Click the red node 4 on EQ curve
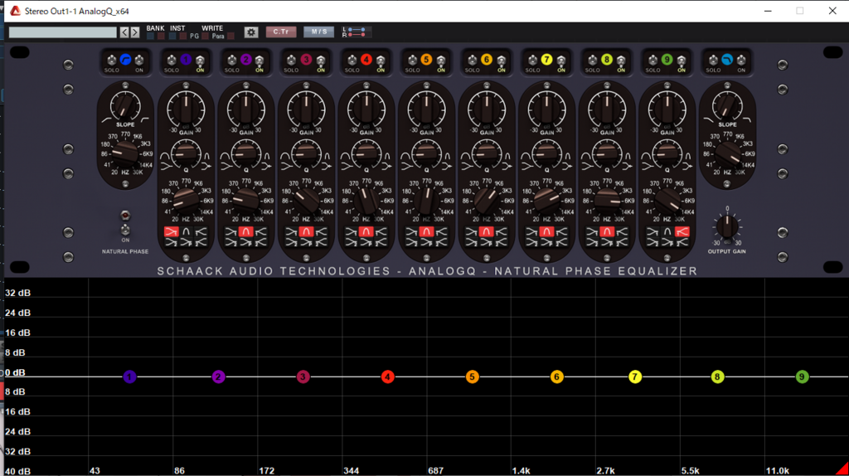 pos(387,376)
